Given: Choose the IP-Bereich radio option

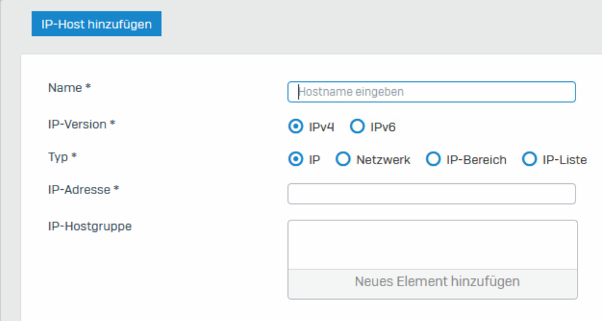Looking at the screenshot, I should pyautogui.click(x=433, y=159).
